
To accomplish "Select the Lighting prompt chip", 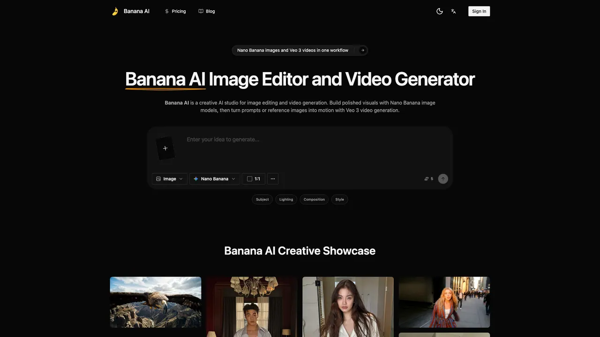I will 286,199.
